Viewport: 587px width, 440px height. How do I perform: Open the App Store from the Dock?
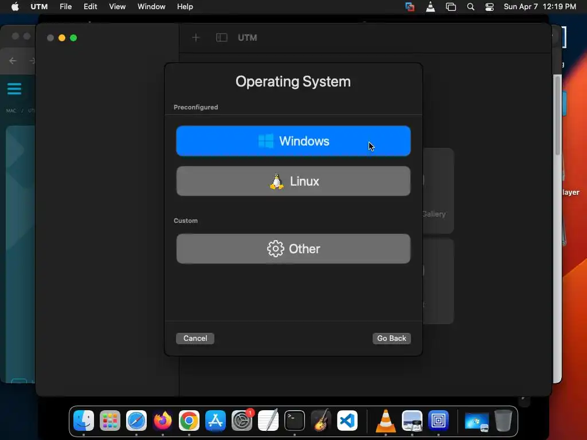(216, 421)
